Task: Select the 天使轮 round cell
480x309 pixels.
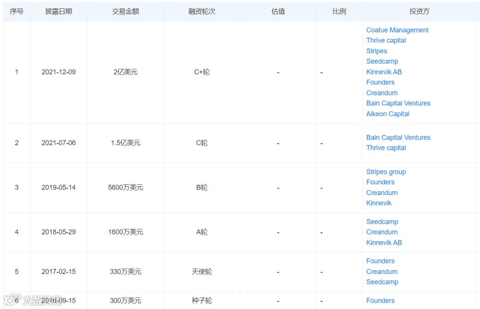Action: (202, 272)
